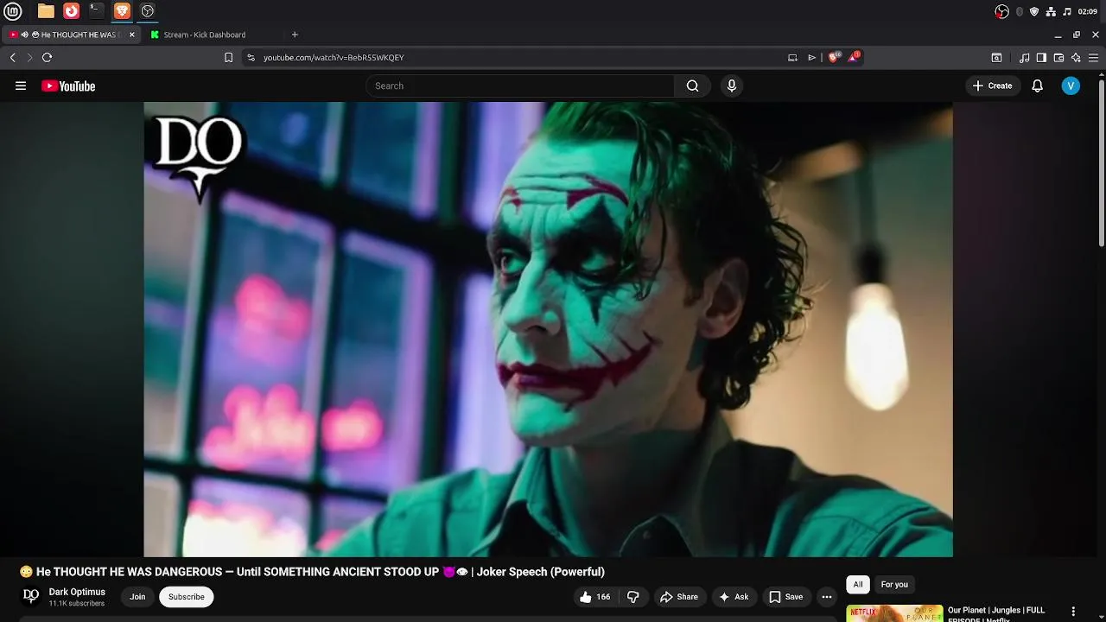The width and height of the screenshot is (1106, 622).
Task: Ask about this video
Action: (x=734, y=597)
